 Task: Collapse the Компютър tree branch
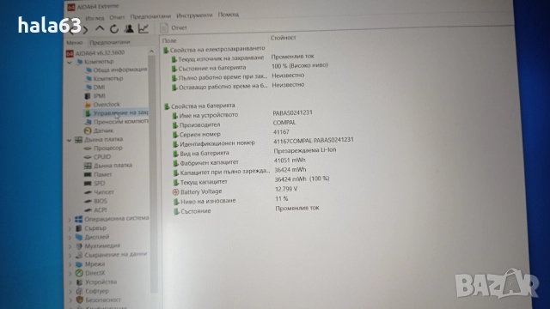[70, 63]
